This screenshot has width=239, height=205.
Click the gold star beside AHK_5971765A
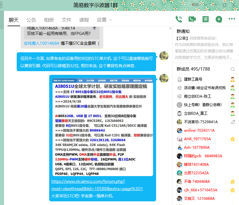coord(233,139)
